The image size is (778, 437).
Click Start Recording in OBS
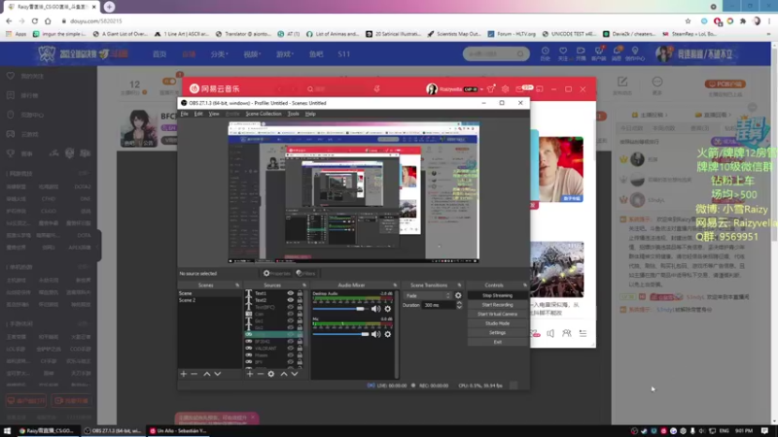pyautogui.click(x=497, y=305)
